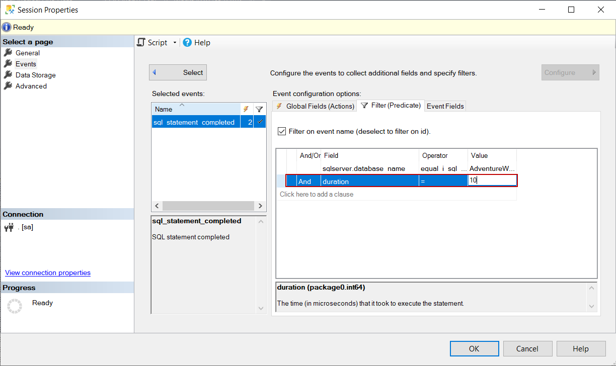Click the greyed-out Configure button

point(570,72)
